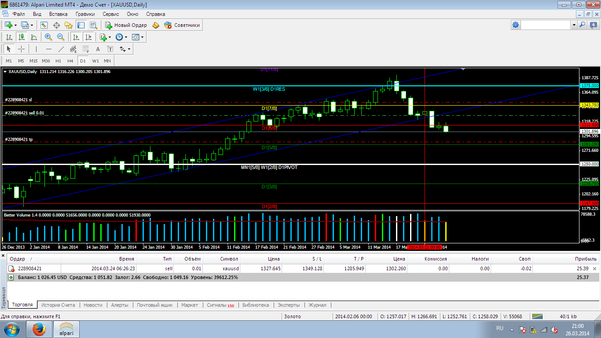Click the MetaEditor yellow book icon
Image resolution: width=601 pixels, height=338 pixels.
click(x=156, y=25)
